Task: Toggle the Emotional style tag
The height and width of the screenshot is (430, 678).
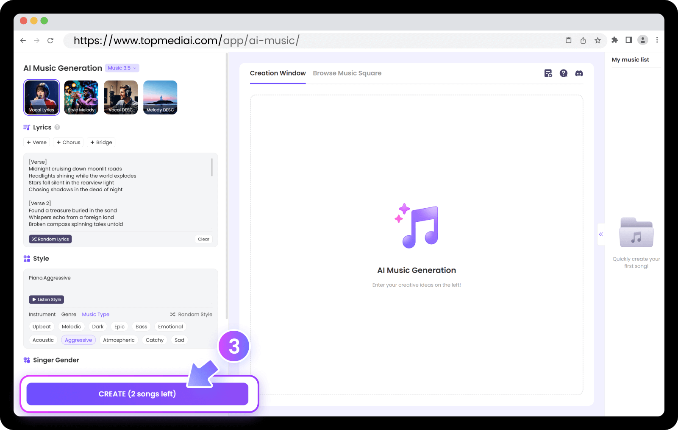Action: coord(170,327)
